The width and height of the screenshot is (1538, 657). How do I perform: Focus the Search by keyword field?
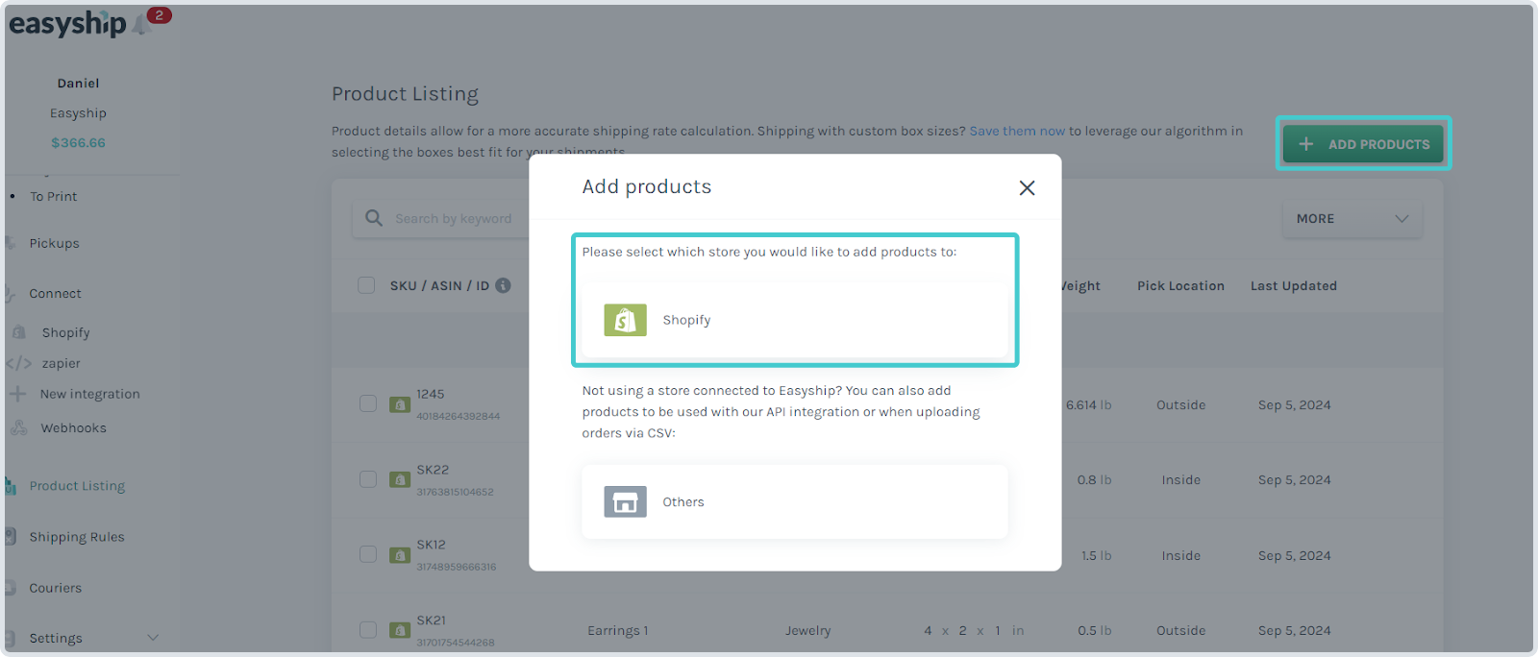click(454, 219)
